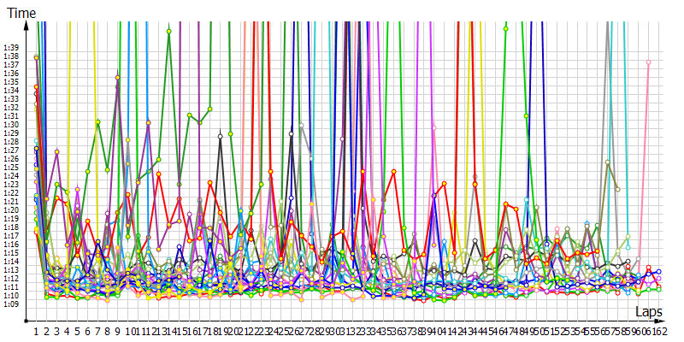
Task: Click the dark gray peak data point at lap 19
Action: click(x=221, y=134)
